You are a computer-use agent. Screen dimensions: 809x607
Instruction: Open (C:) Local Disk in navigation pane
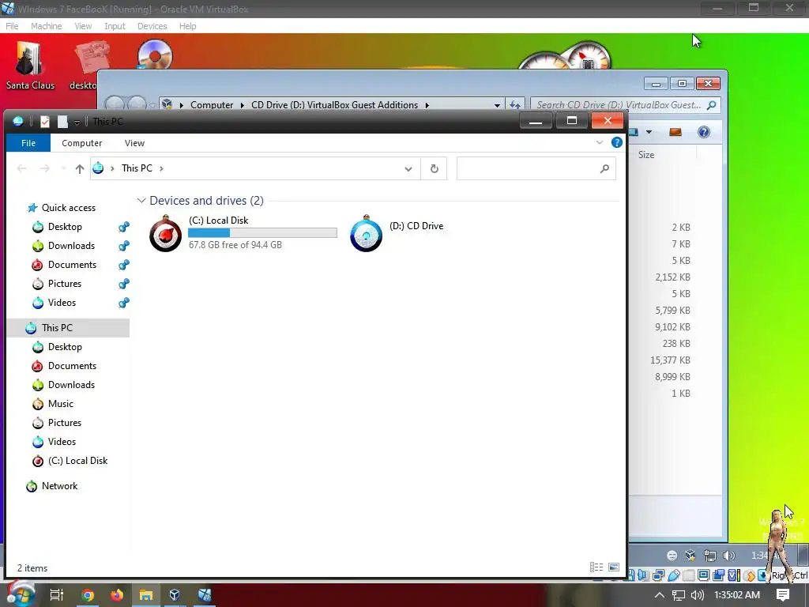(x=78, y=461)
